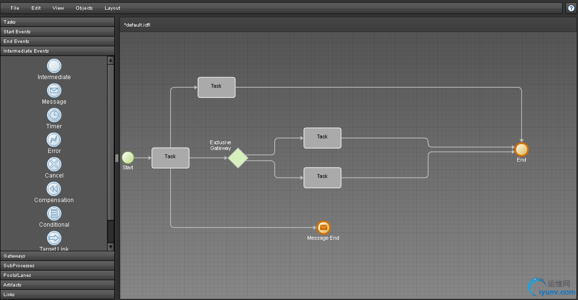Select the Conditional event icon
This screenshot has width=578, height=300.
tap(54, 214)
